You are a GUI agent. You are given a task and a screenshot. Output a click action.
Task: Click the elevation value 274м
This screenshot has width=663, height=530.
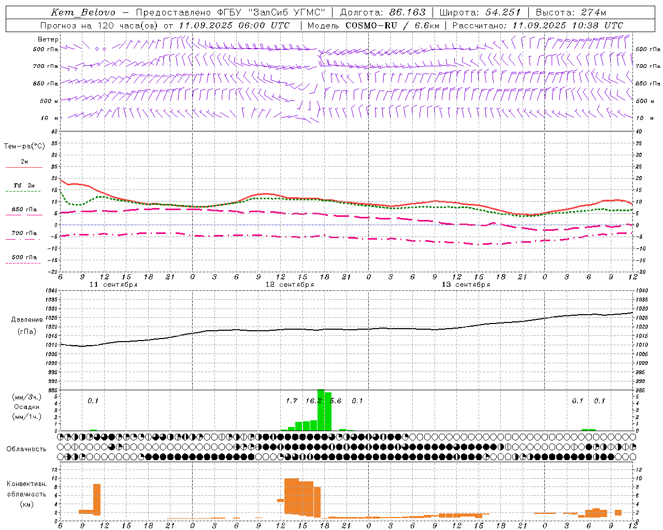tap(593, 12)
